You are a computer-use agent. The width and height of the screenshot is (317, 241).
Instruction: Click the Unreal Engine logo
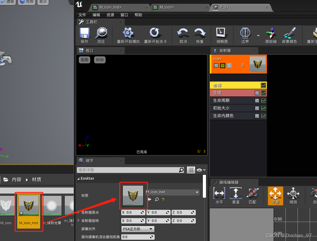[x=79, y=4]
